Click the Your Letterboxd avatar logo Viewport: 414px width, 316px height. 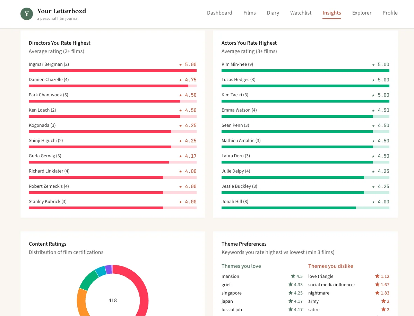tap(27, 14)
